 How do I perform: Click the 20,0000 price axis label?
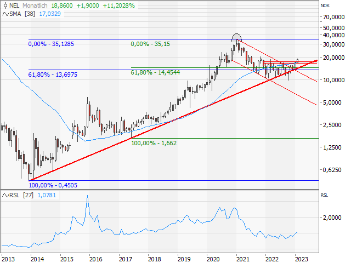point(333,58)
